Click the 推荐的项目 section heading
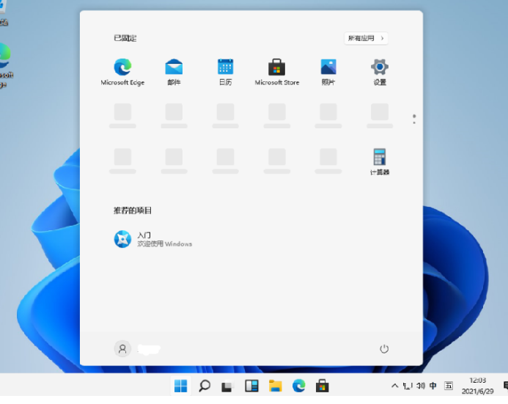Screen dimensions: 508x404 (133, 210)
